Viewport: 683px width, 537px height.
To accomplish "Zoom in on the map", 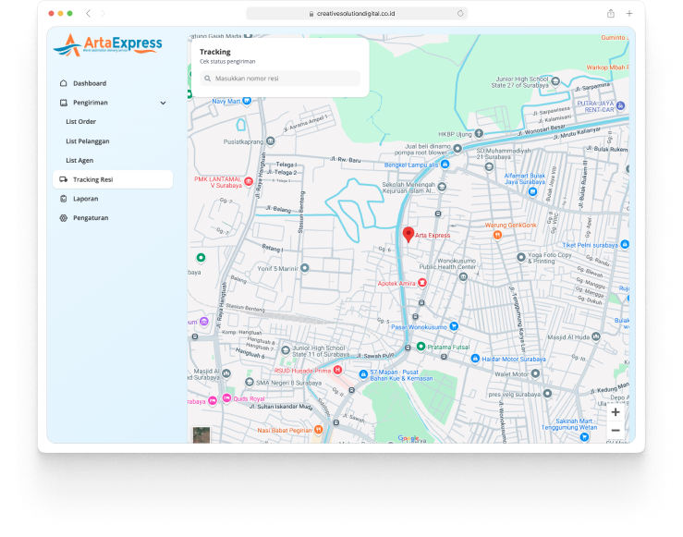I will coord(616,412).
